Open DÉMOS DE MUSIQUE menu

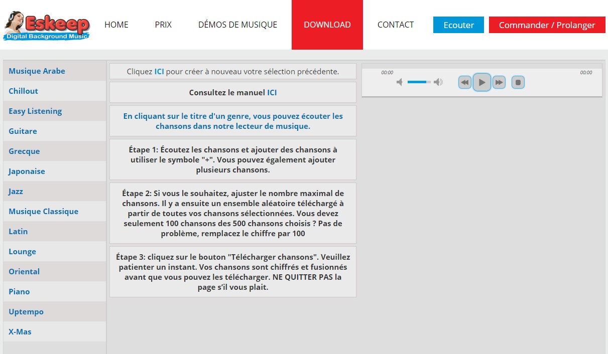click(237, 25)
